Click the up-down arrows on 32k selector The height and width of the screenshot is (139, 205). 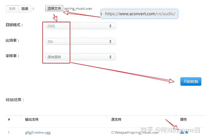110,42
